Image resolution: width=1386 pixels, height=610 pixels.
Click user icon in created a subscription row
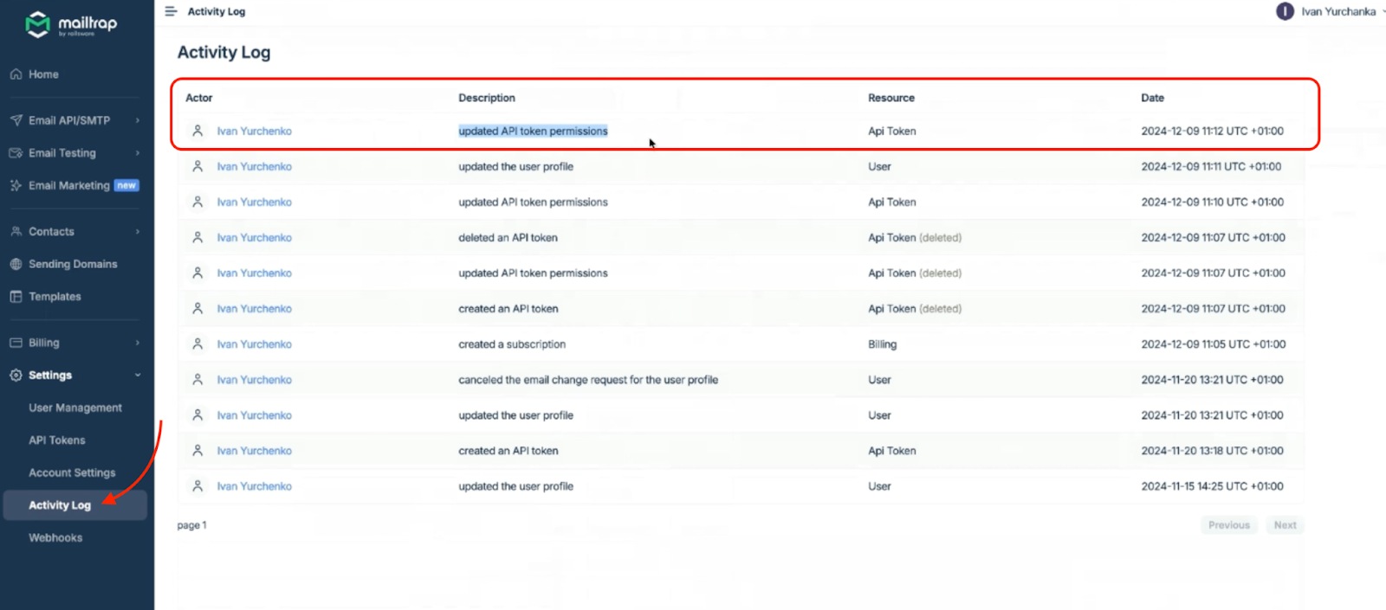point(198,344)
